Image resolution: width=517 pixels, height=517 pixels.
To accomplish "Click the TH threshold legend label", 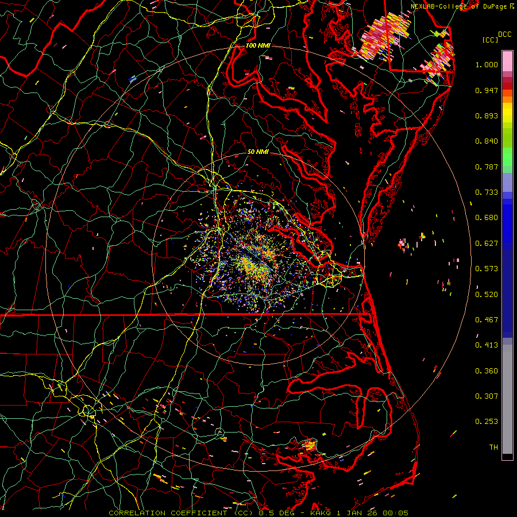I will tap(493, 447).
